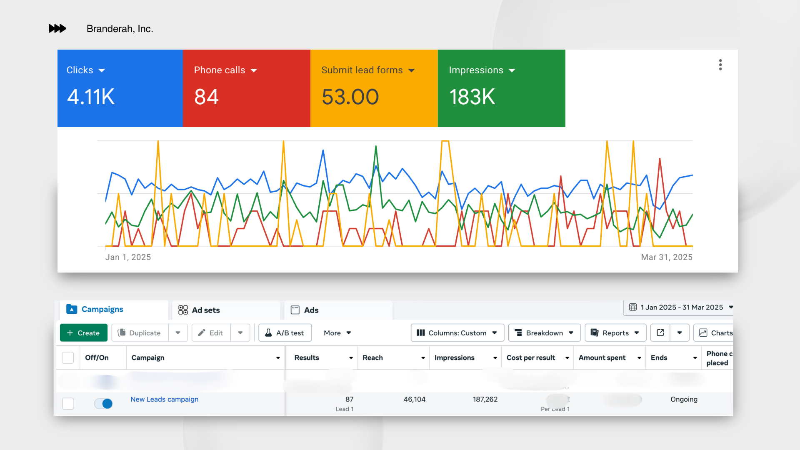Viewport: 800px width, 450px height.
Task: Click the Breakdown list icon
Action: pos(518,332)
